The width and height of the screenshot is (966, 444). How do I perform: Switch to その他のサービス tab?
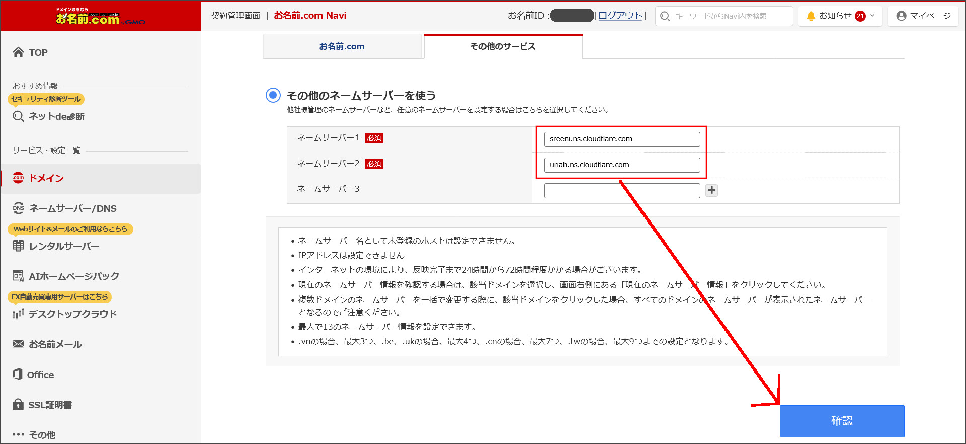503,46
